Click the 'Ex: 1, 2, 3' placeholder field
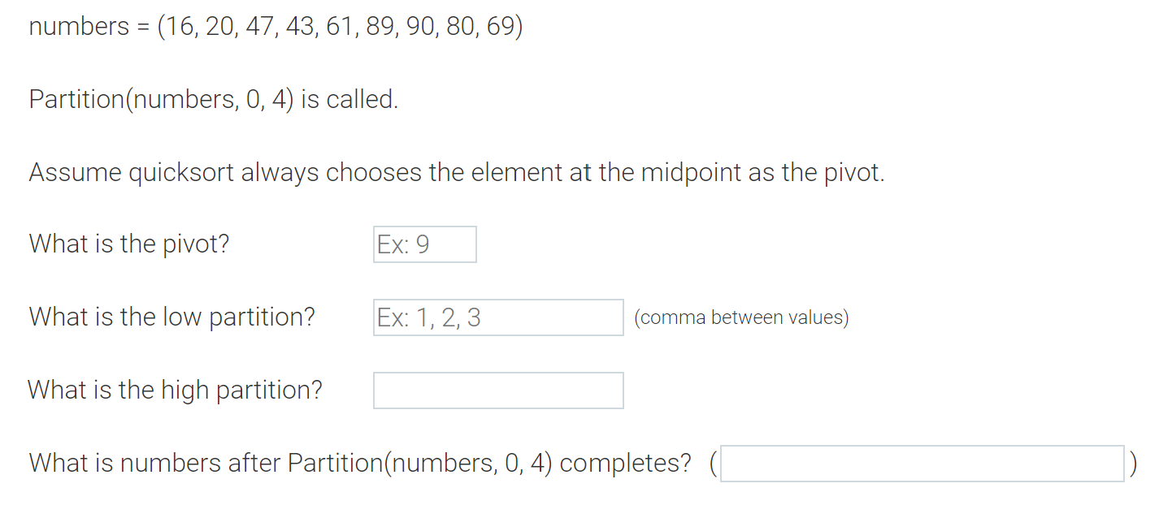This screenshot has width=1172, height=505. [497, 317]
